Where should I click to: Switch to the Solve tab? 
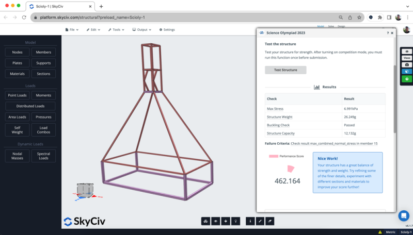point(331,26)
